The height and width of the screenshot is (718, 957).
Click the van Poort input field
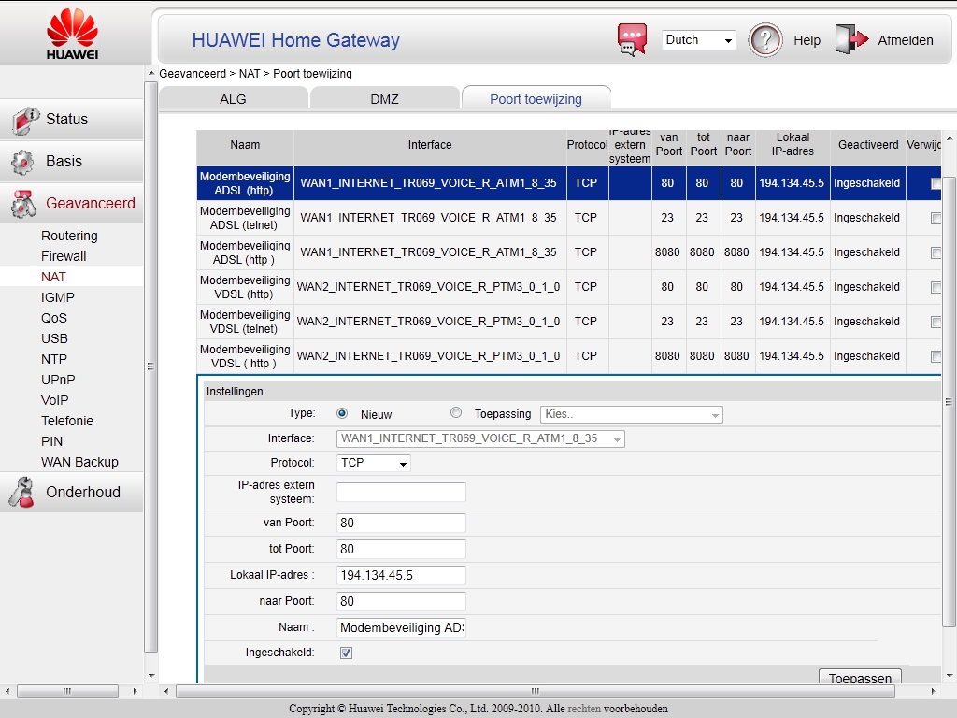(x=401, y=523)
